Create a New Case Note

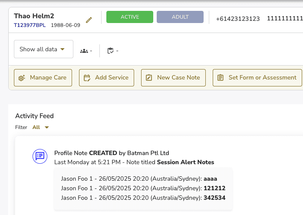173,78
